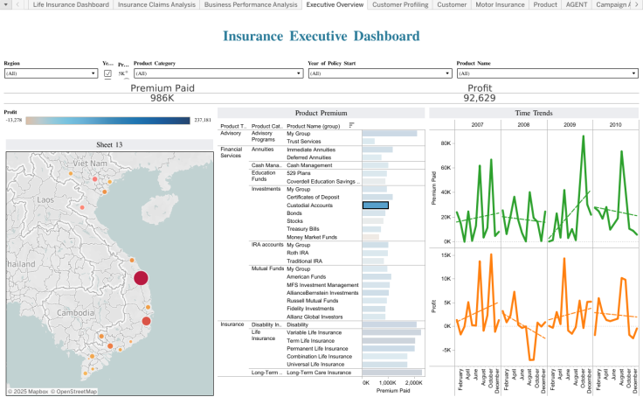Toggle the Year checkbox filter
The image size is (643, 397).
tap(107, 74)
